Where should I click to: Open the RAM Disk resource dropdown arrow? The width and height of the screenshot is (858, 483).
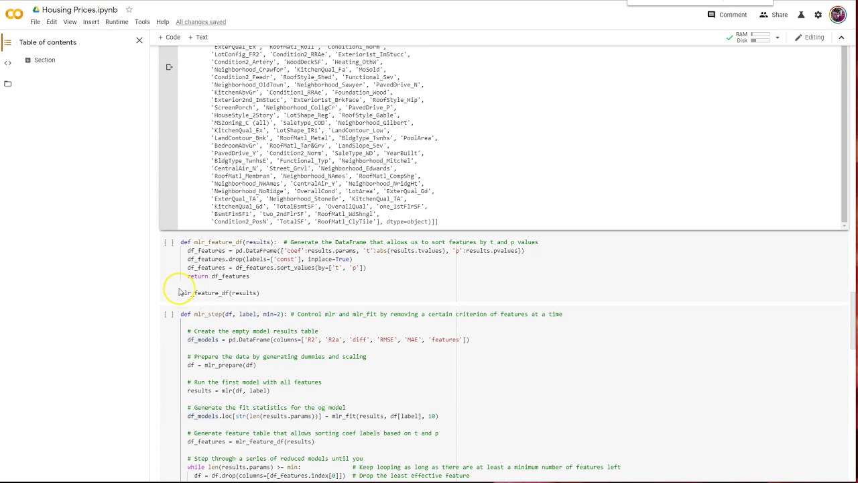coord(778,38)
